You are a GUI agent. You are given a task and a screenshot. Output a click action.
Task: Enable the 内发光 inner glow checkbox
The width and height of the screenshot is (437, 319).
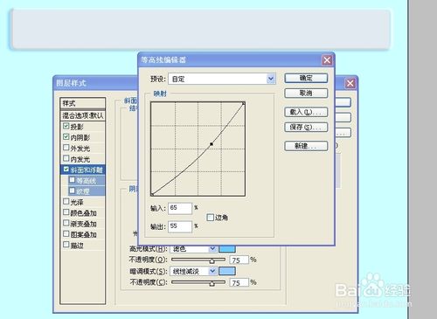point(66,158)
